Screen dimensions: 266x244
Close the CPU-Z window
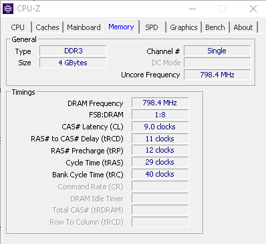(x=253, y=9)
